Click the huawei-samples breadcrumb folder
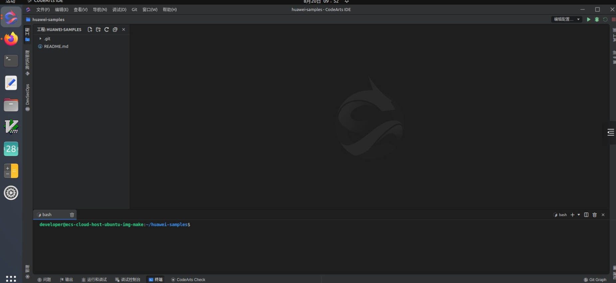 click(45, 20)
